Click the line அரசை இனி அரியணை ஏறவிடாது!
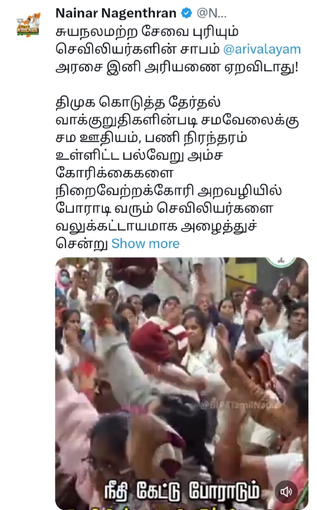317x510 pixels. point(177,68)
